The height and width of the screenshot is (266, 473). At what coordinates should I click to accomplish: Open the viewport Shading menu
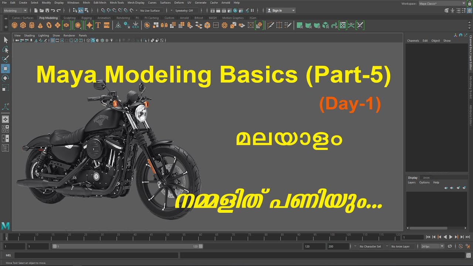29,35
